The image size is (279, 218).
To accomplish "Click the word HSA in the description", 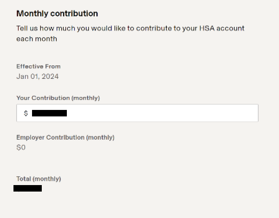I will coord(207,28).
